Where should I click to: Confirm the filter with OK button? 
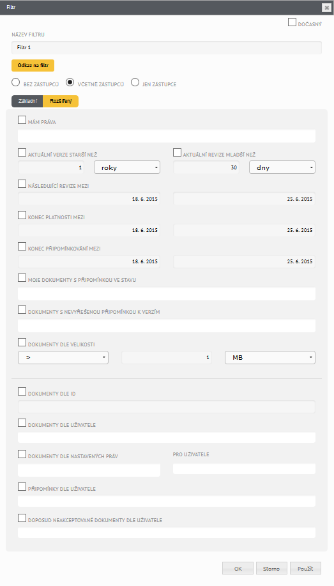(x=238, y=569)
